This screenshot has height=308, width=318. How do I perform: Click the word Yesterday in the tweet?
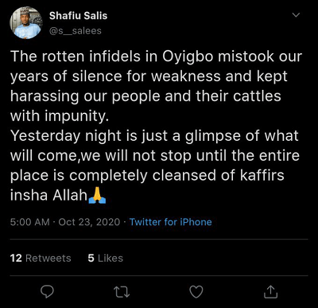click(x=45, y=136)
